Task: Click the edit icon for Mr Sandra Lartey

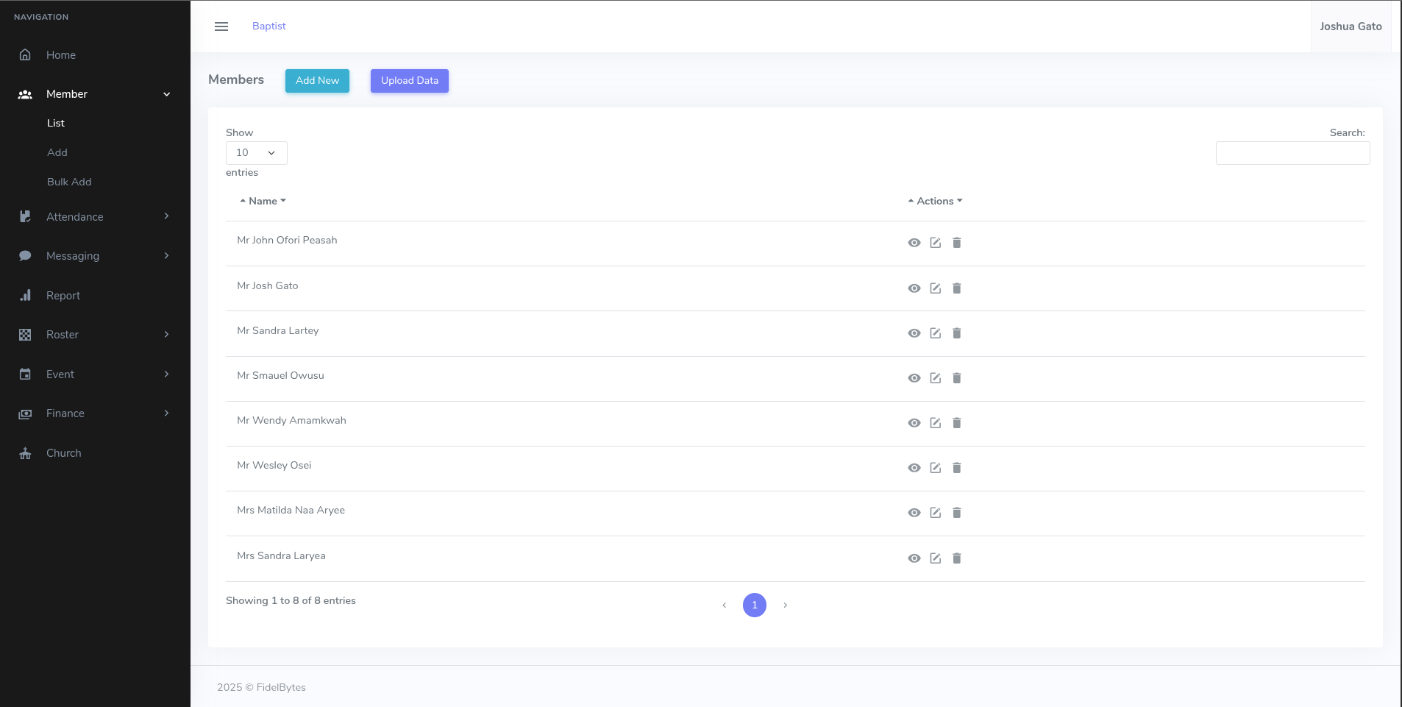Action: (x=935, y=333)
